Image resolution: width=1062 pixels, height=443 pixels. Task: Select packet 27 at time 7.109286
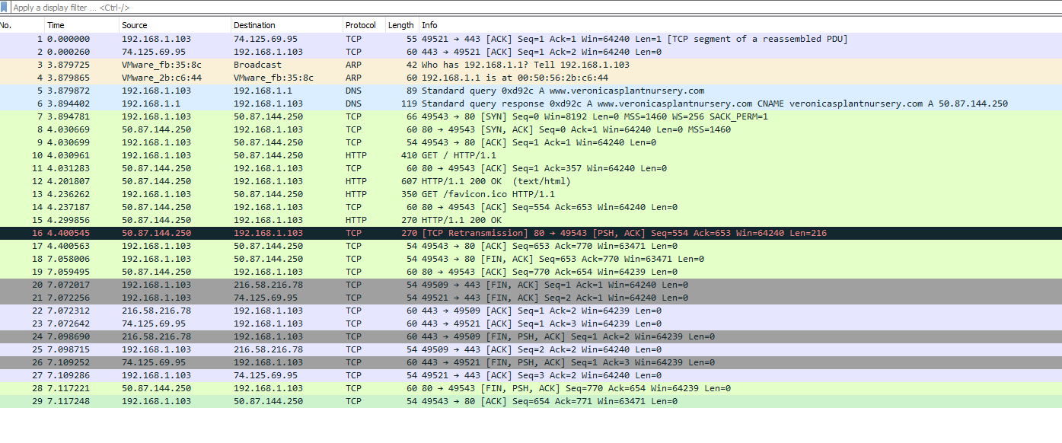(x=531, y=375)
